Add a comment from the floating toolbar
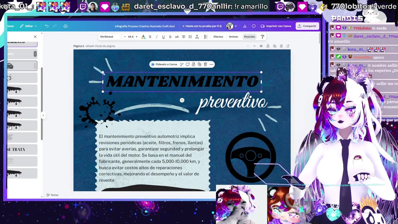 click(187, 64)
